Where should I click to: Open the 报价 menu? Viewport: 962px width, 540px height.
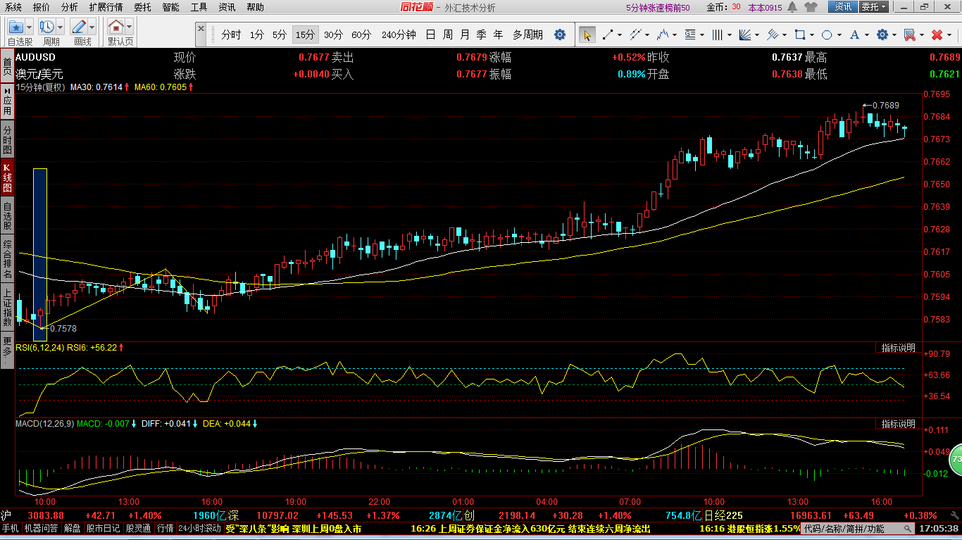tap(42, 7)
